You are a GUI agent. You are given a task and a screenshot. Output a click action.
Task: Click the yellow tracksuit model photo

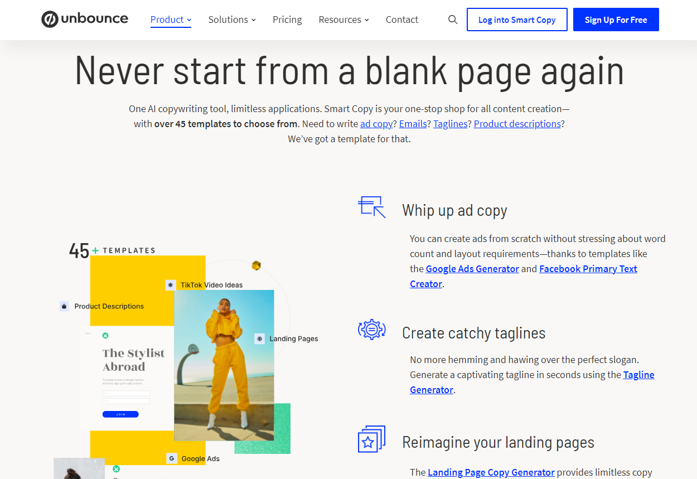[224, 365]
